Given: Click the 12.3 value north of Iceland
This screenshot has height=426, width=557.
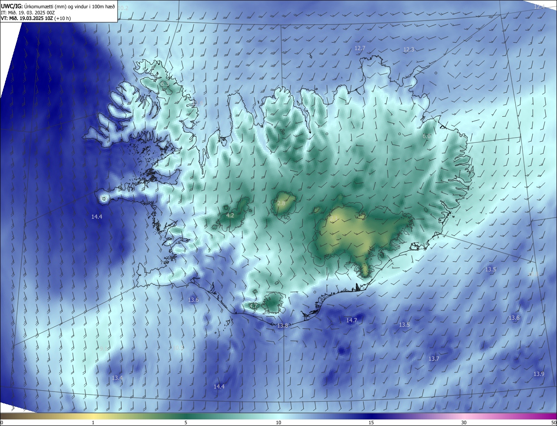Looking at the screenshot, I should [409, 50].
